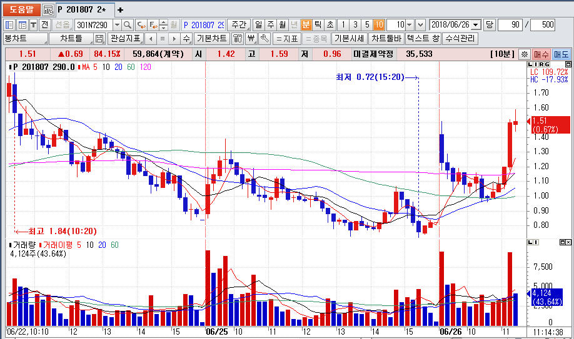Image resolution: width=574 pixels, height=339 pixels.
Task: Click the screen layout icon next to 도움말
Action: pyautogui.click(x=48, y=10)
